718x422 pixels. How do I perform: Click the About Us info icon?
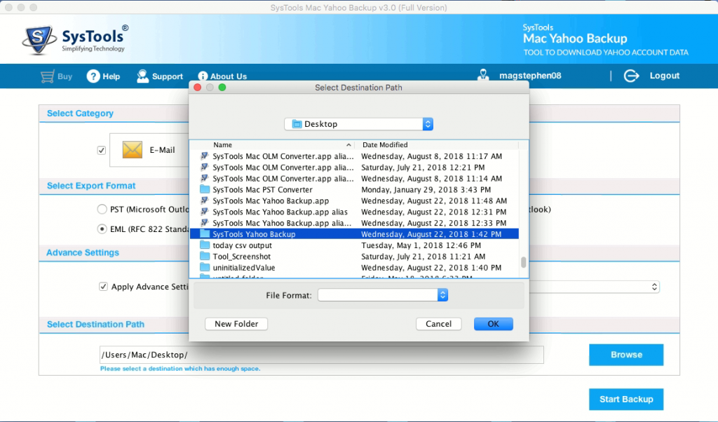pos(203,76)
